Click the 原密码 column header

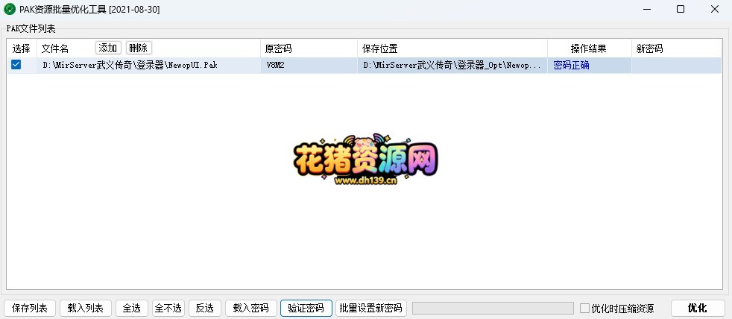pyautogui.click(x=309, y=48)
